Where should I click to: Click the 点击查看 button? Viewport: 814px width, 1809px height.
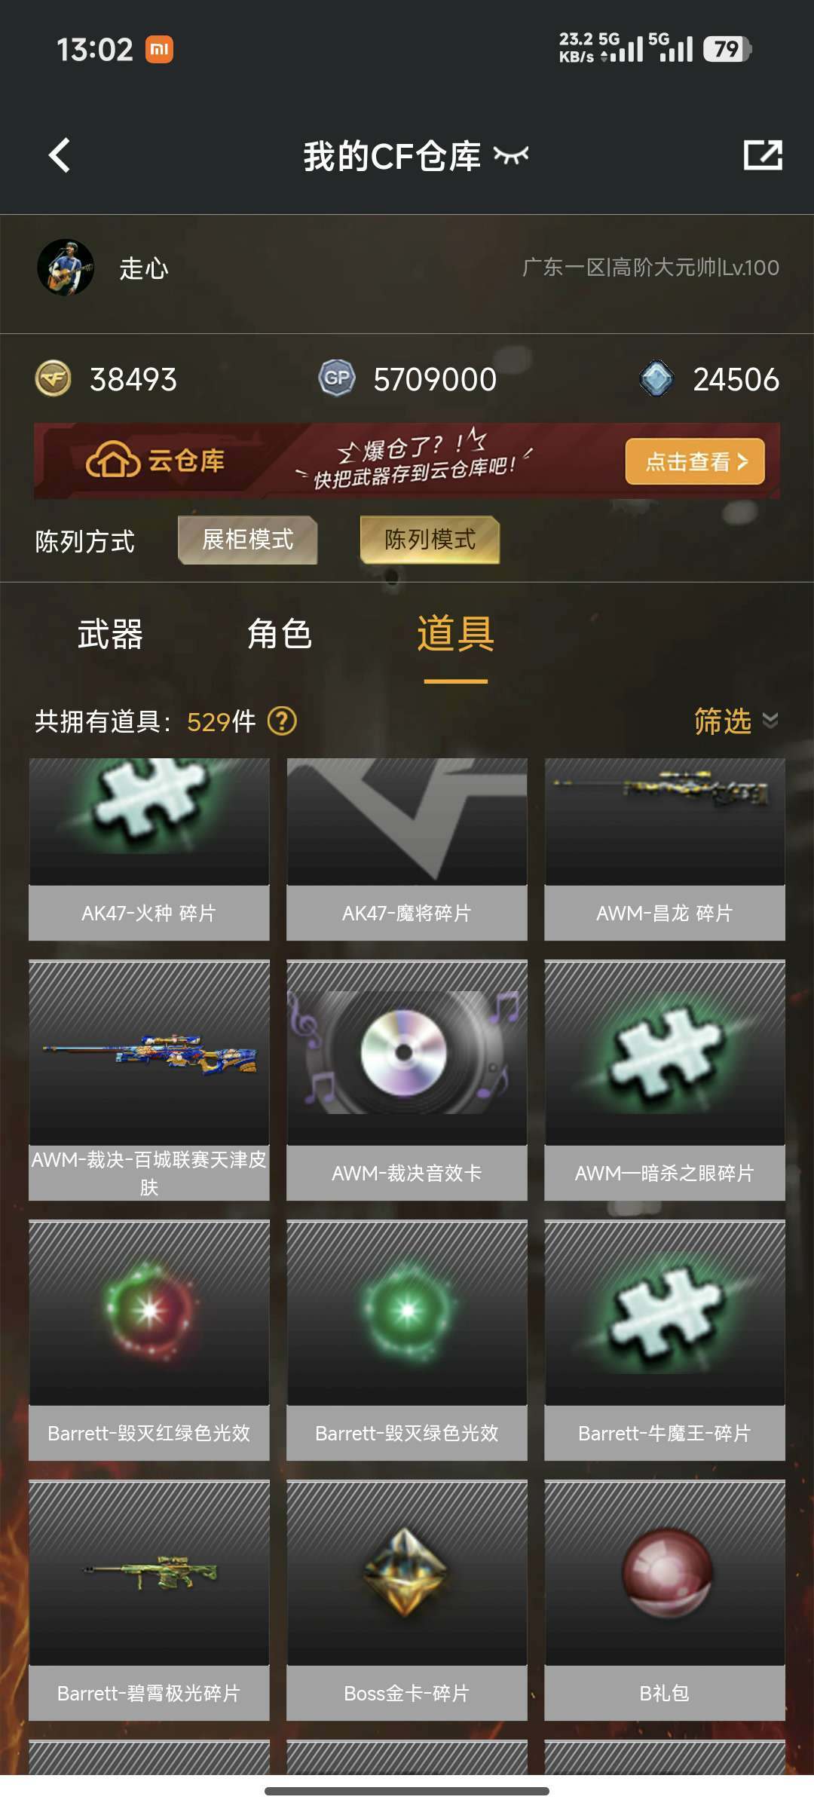695,461
